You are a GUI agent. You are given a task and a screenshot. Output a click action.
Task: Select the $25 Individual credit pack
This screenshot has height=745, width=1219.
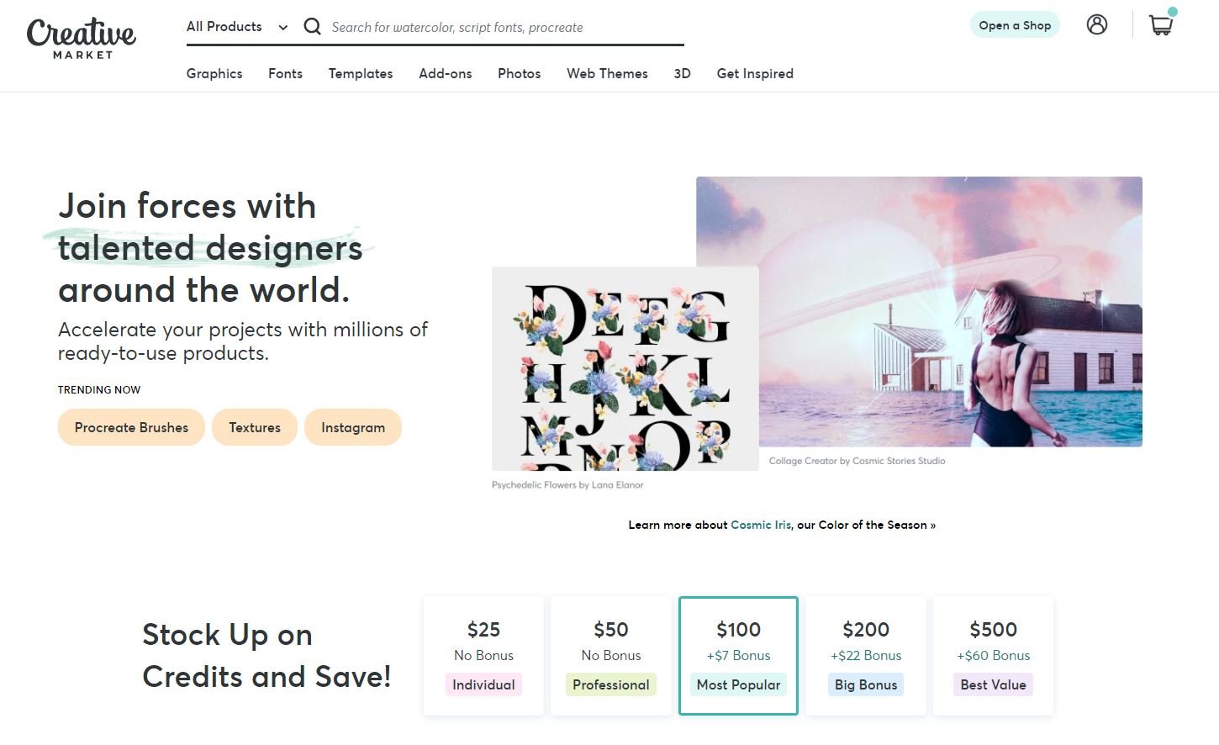(x=483, y=655)
